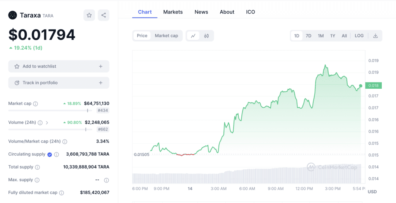
Task: Click the star favorite icon
Action: pos(89,15)
